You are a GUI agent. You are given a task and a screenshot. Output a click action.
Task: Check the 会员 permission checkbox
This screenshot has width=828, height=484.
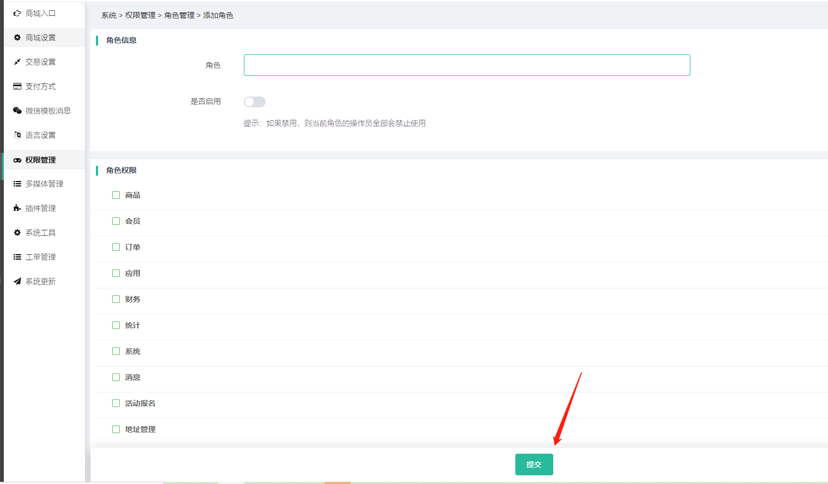click(x=116, y=221)
